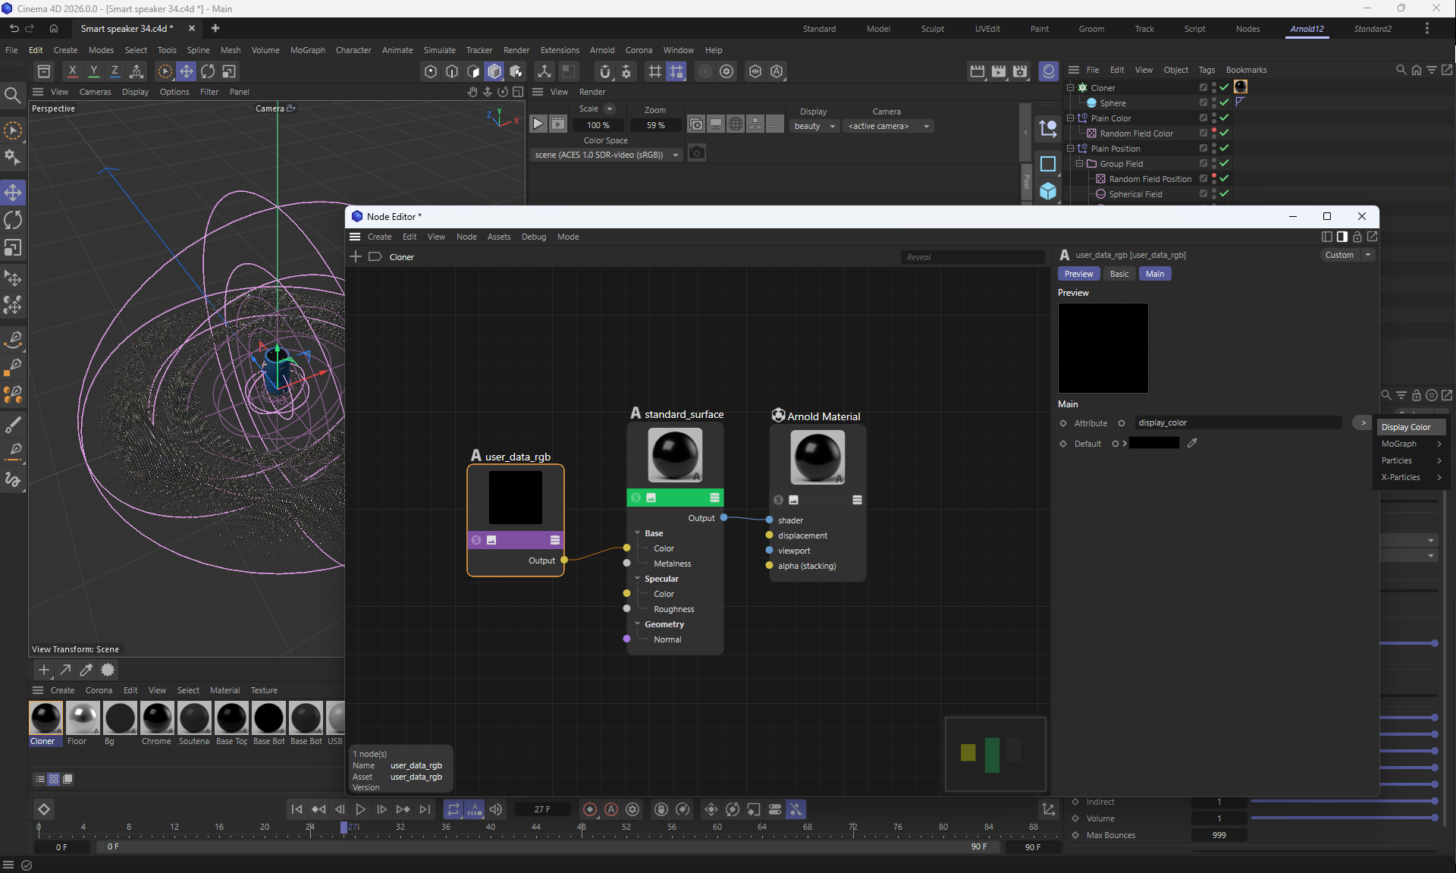Click the Record Active Objects keyframe icon
This screenshot has height=873, width=1456.
(589, 809)
